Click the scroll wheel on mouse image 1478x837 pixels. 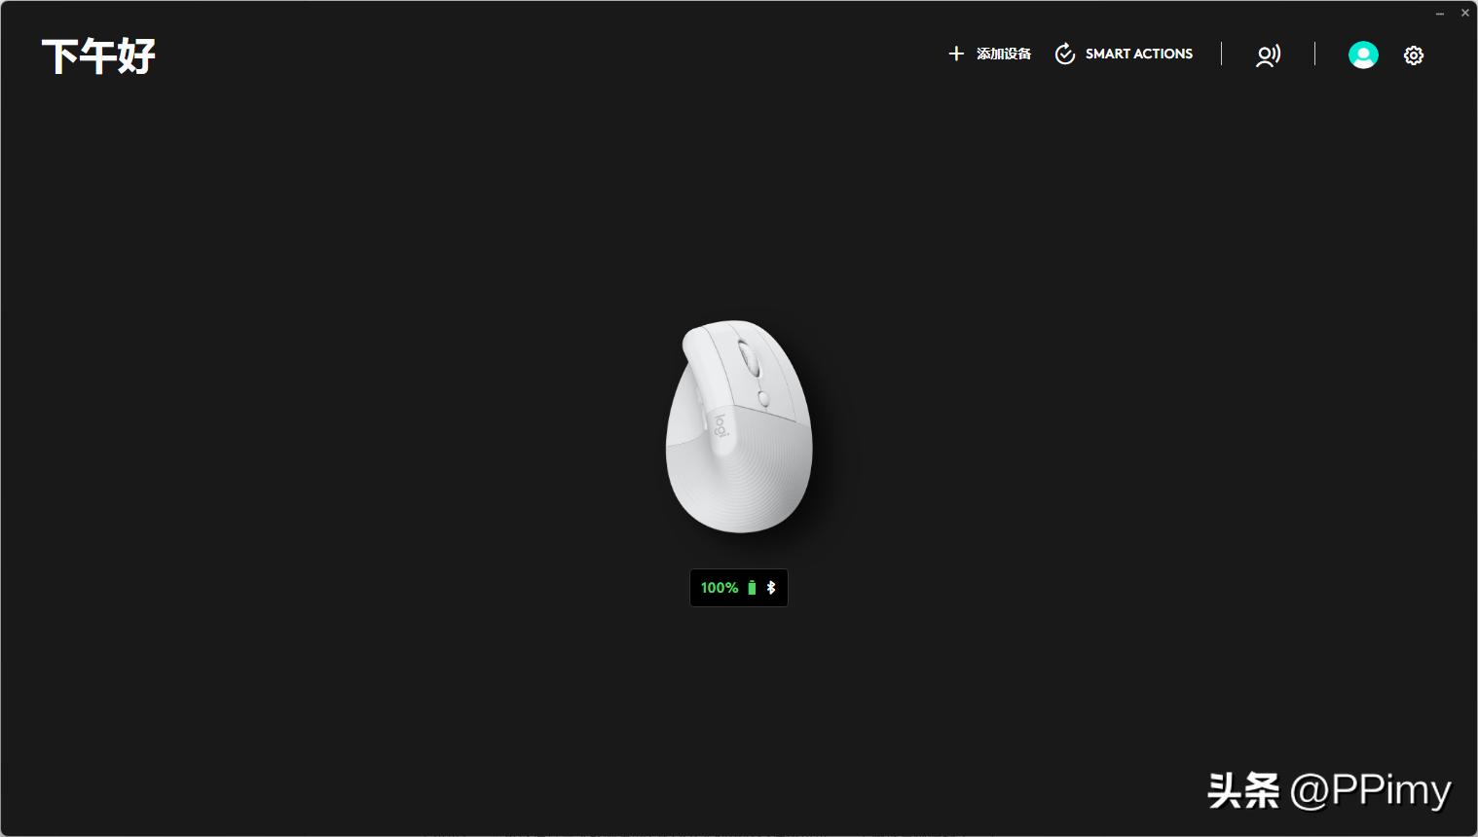(x=750, y=360)
